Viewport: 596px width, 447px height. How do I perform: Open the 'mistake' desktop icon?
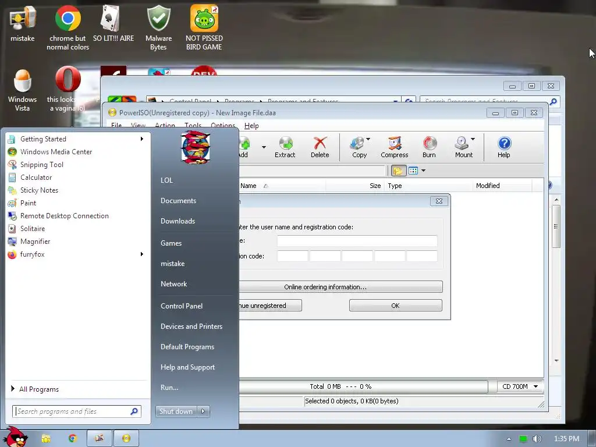point(23,23)
